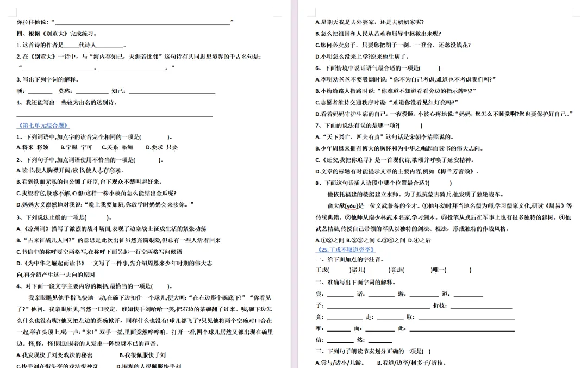
Task: Click option "B.怎么把祖国和人民从苦难"
Action: coord(378,34)
